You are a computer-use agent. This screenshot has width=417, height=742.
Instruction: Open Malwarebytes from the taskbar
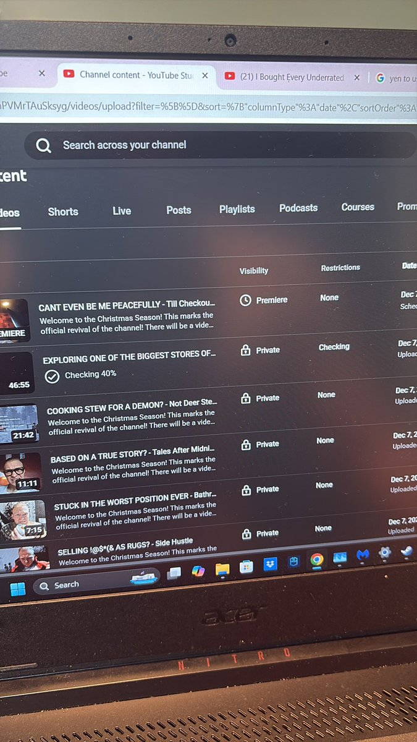coord(363,555)
